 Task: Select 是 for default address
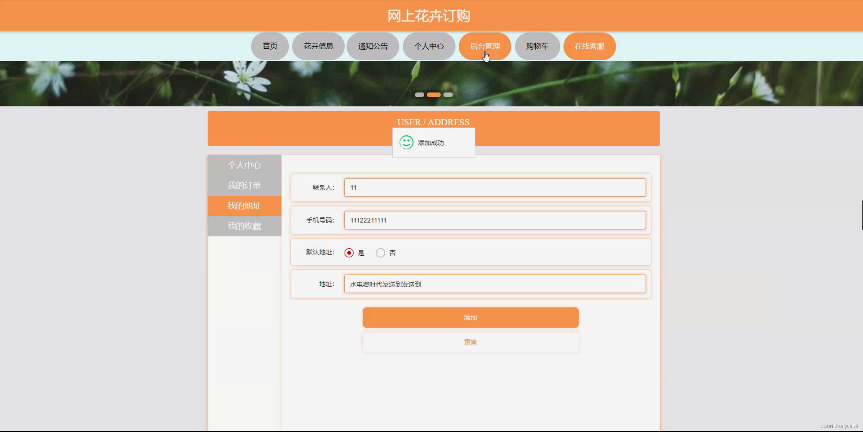click(349, 253)
